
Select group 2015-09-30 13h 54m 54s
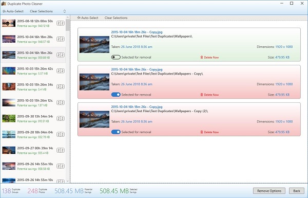click(x=33, y=119)
